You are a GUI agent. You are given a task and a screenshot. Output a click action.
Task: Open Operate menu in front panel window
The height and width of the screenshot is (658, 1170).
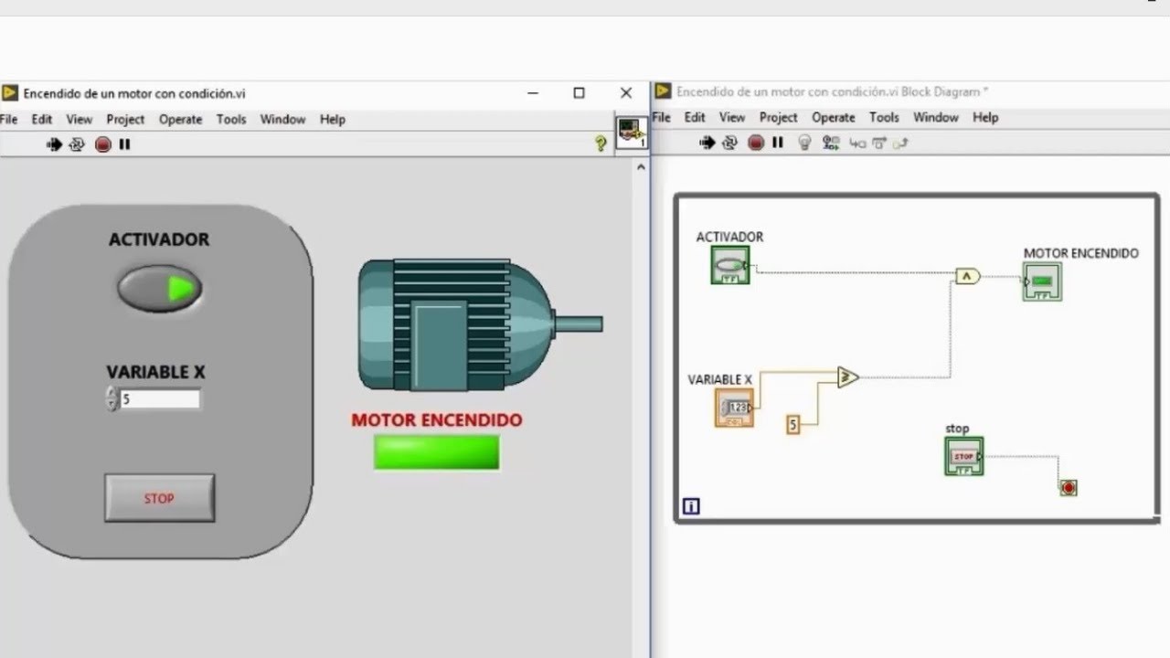[x=180, y=119]
